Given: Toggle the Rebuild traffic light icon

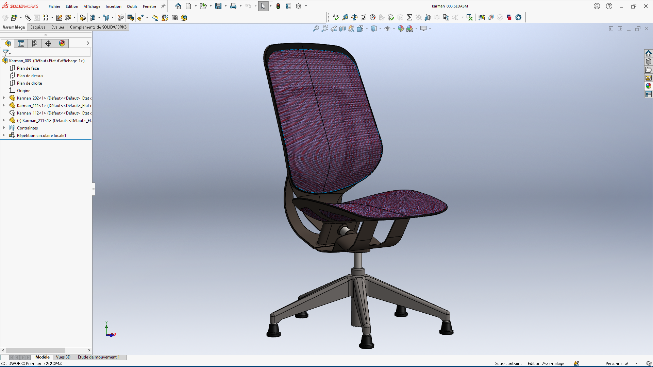Looking at the screenshot, I should click(x=278, y=6).
